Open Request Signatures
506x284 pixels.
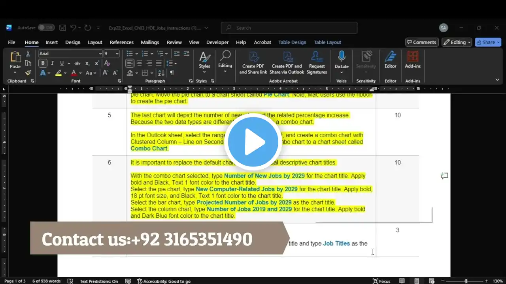317,63
